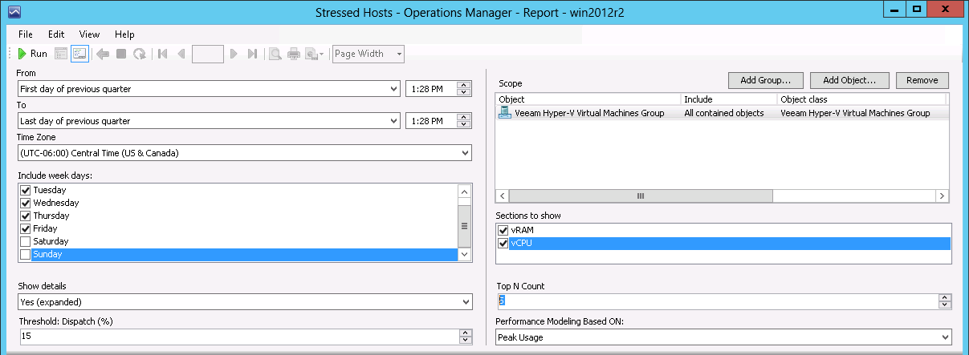Decrease Threshold Dispatch percentage
The height and width of the screenshot is (355, 969).
coord(466,341)
